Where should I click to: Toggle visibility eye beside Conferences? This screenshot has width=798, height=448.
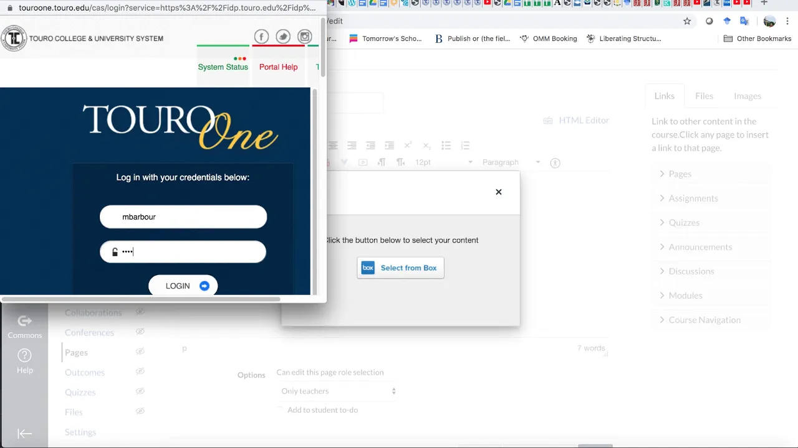pos(140,332)
